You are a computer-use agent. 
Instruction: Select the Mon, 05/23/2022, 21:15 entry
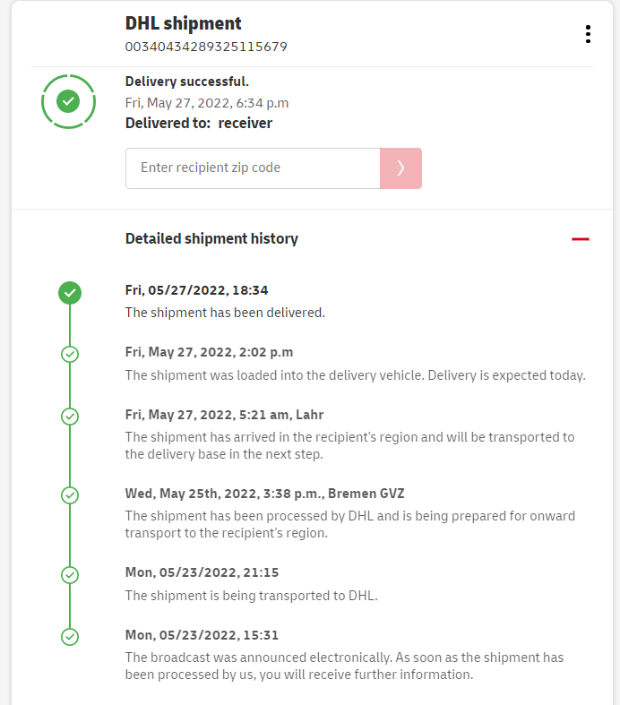(202, 572)
